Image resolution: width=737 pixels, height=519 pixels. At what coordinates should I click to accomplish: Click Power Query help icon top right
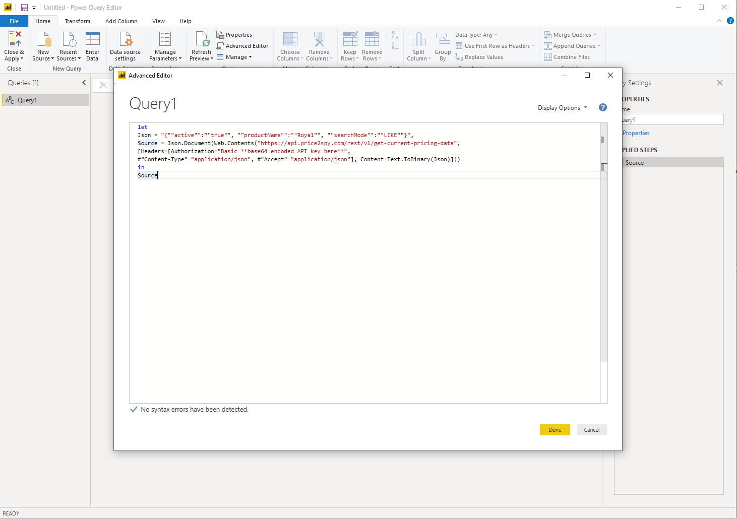tap(730, 21)
